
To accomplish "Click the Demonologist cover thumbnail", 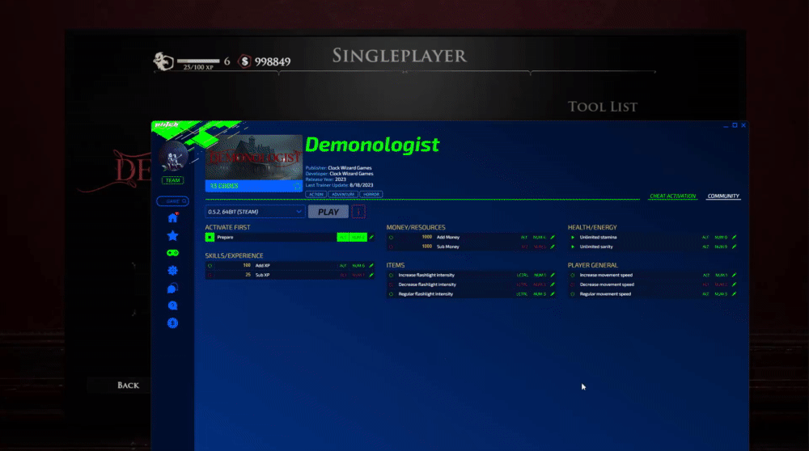I will [254, 158].
